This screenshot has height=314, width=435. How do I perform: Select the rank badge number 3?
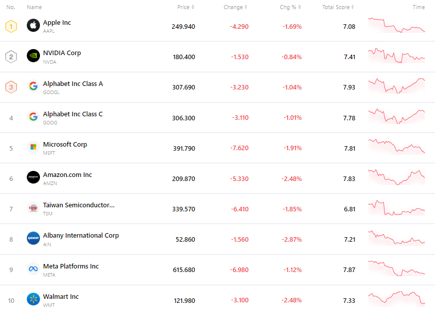(x=11, y=86)
